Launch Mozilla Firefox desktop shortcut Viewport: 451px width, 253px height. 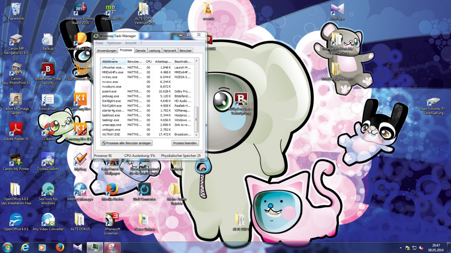pos(112,192)
